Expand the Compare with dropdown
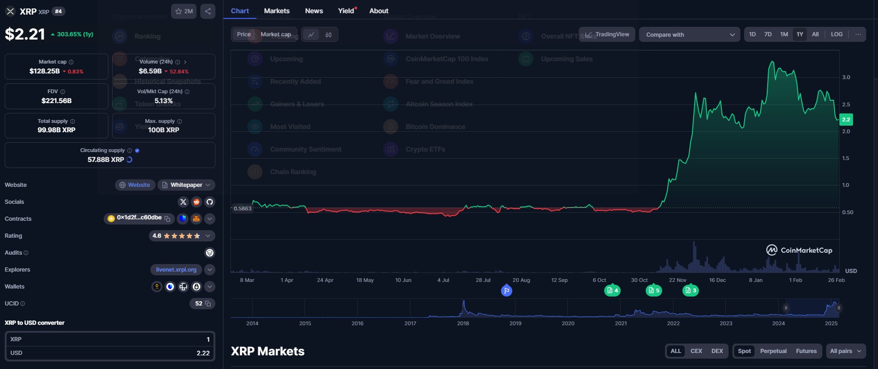This screenshot has height=369, width=878. pos(689,34)
